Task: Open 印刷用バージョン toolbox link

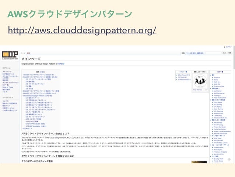Action: tap(8, 108)
